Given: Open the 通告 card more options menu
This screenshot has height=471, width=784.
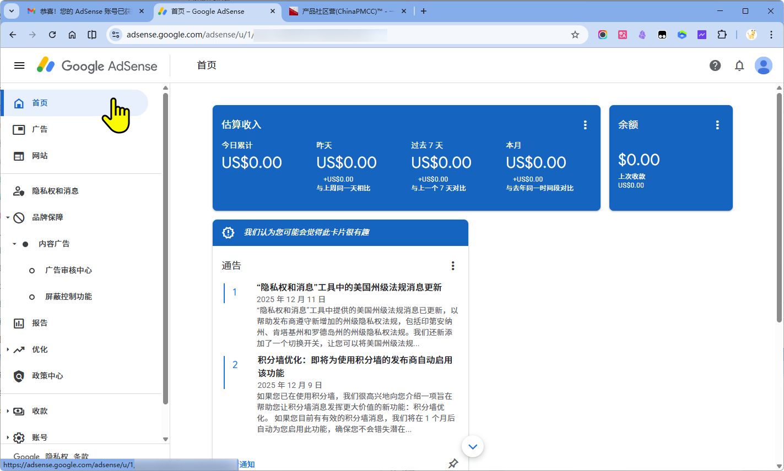Looking at the screenshot, I should 453,266.
